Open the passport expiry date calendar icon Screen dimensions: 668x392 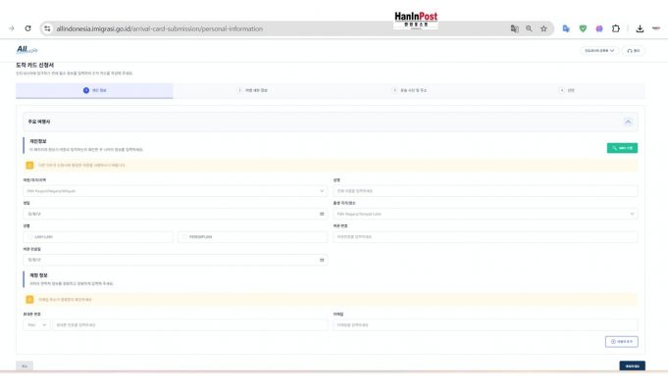(x=322, y=260)
